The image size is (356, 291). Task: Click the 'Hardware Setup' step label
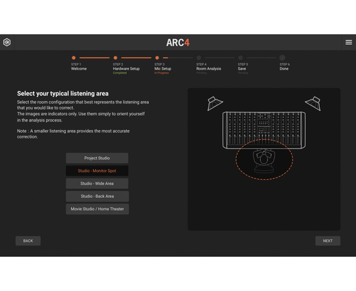coord(126,69)
